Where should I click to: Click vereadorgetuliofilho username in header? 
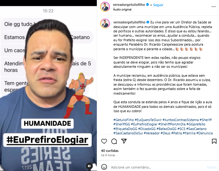click(129, 5)
